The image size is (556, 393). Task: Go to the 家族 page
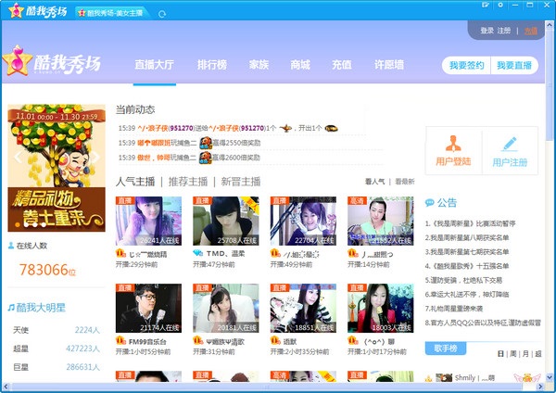point(259,65)
